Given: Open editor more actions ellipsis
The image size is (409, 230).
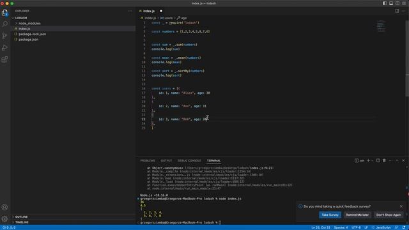Looking at the screenshot, I should pos(403,11).
